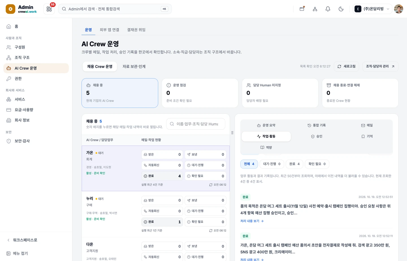Click the panel resize grip handle

(232, 132)
